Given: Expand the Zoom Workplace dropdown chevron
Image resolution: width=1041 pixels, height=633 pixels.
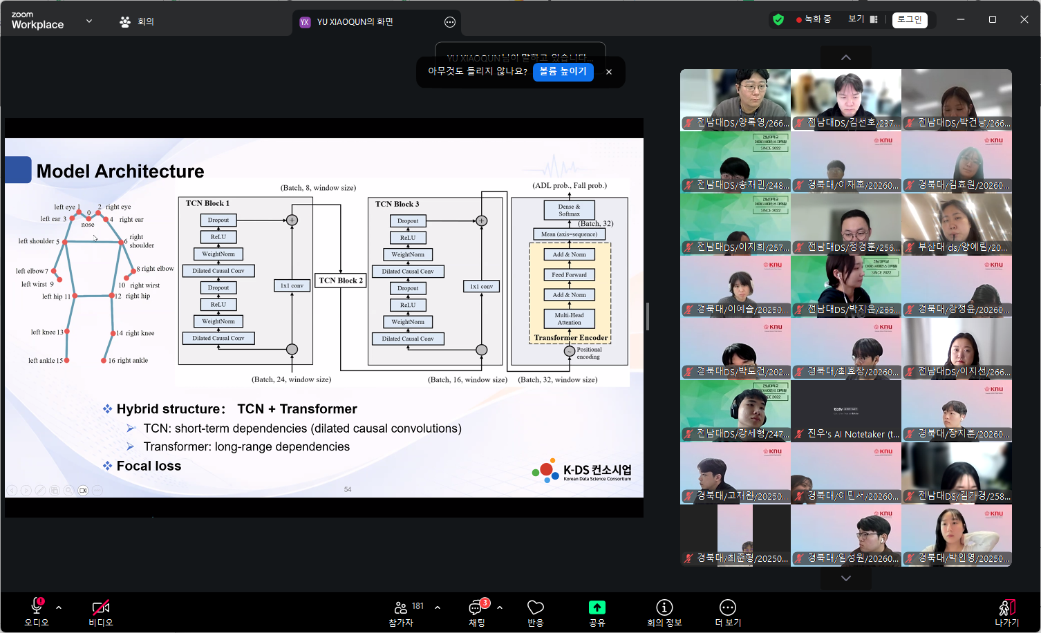Looking at the screenshot, I should 89,21.
